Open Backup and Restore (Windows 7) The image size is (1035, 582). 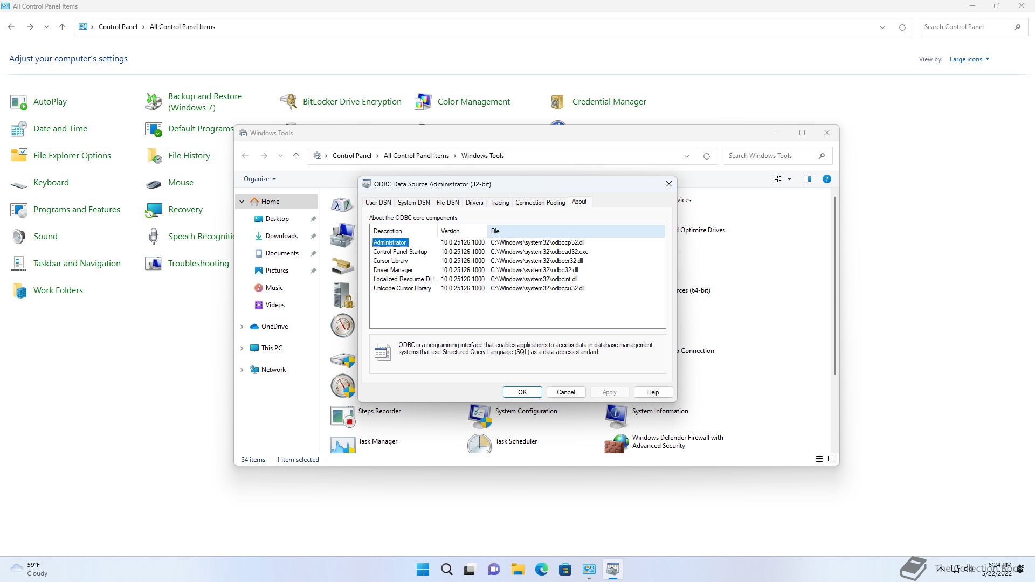pos(194,102)
